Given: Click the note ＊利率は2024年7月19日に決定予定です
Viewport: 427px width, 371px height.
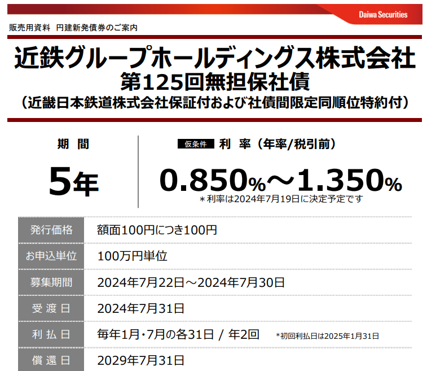Looking at the screenshot, I should click(281, 199).
